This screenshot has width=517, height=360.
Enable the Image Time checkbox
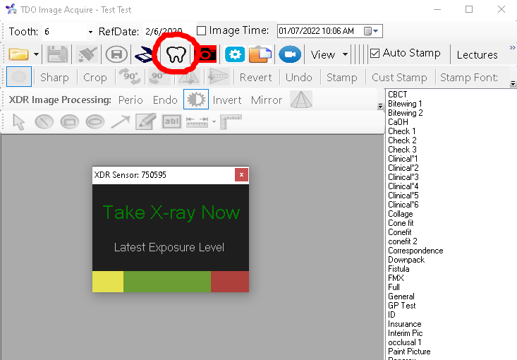click(202, 31)
